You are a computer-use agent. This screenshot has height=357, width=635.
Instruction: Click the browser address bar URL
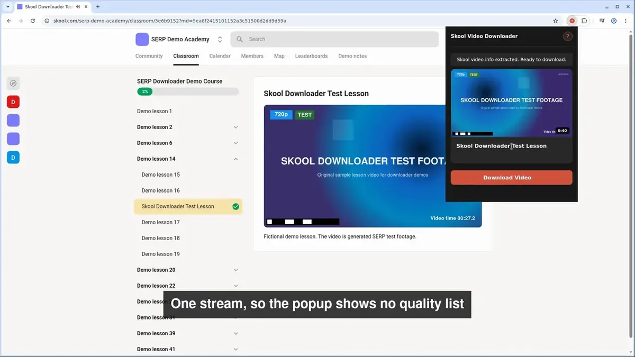click(x=170, y=21)
